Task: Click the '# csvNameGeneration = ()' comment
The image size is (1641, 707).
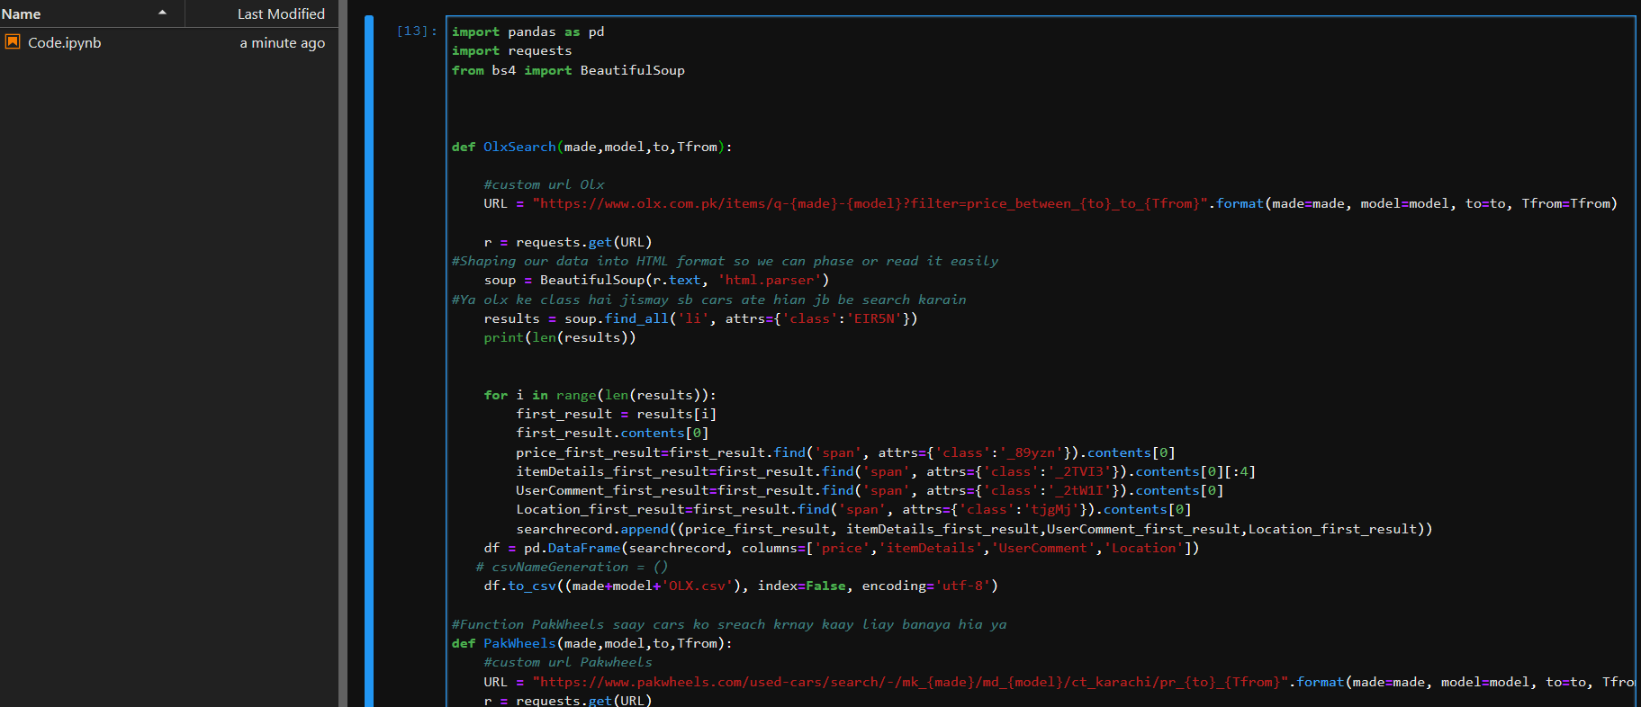Action: click(x=572, y=567)
